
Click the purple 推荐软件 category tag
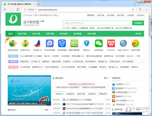(13, 61)
